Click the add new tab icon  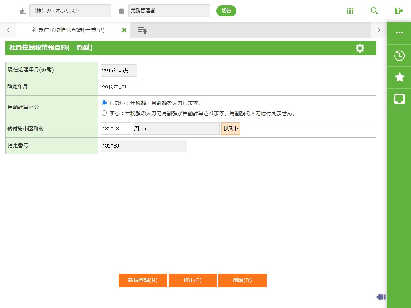click(x=142, y=30)
